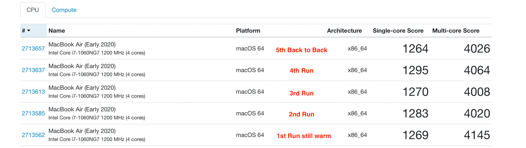Click the Multi-core Score column header
526x148 pixels.
click(x=456, y=31)
